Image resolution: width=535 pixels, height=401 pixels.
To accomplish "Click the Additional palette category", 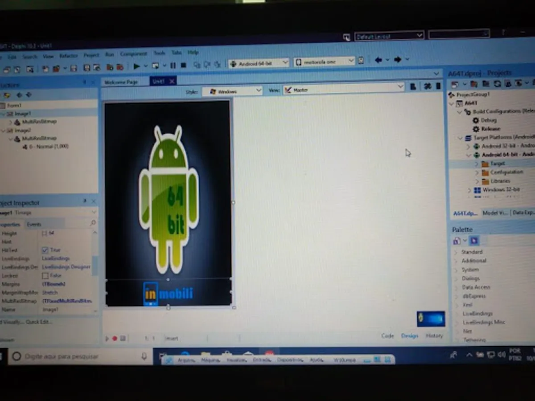I will (x=474, y=261).
